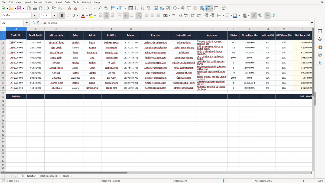Click Insert Image icon
Viewport: 325px width, 183px height.
[156, 8]
